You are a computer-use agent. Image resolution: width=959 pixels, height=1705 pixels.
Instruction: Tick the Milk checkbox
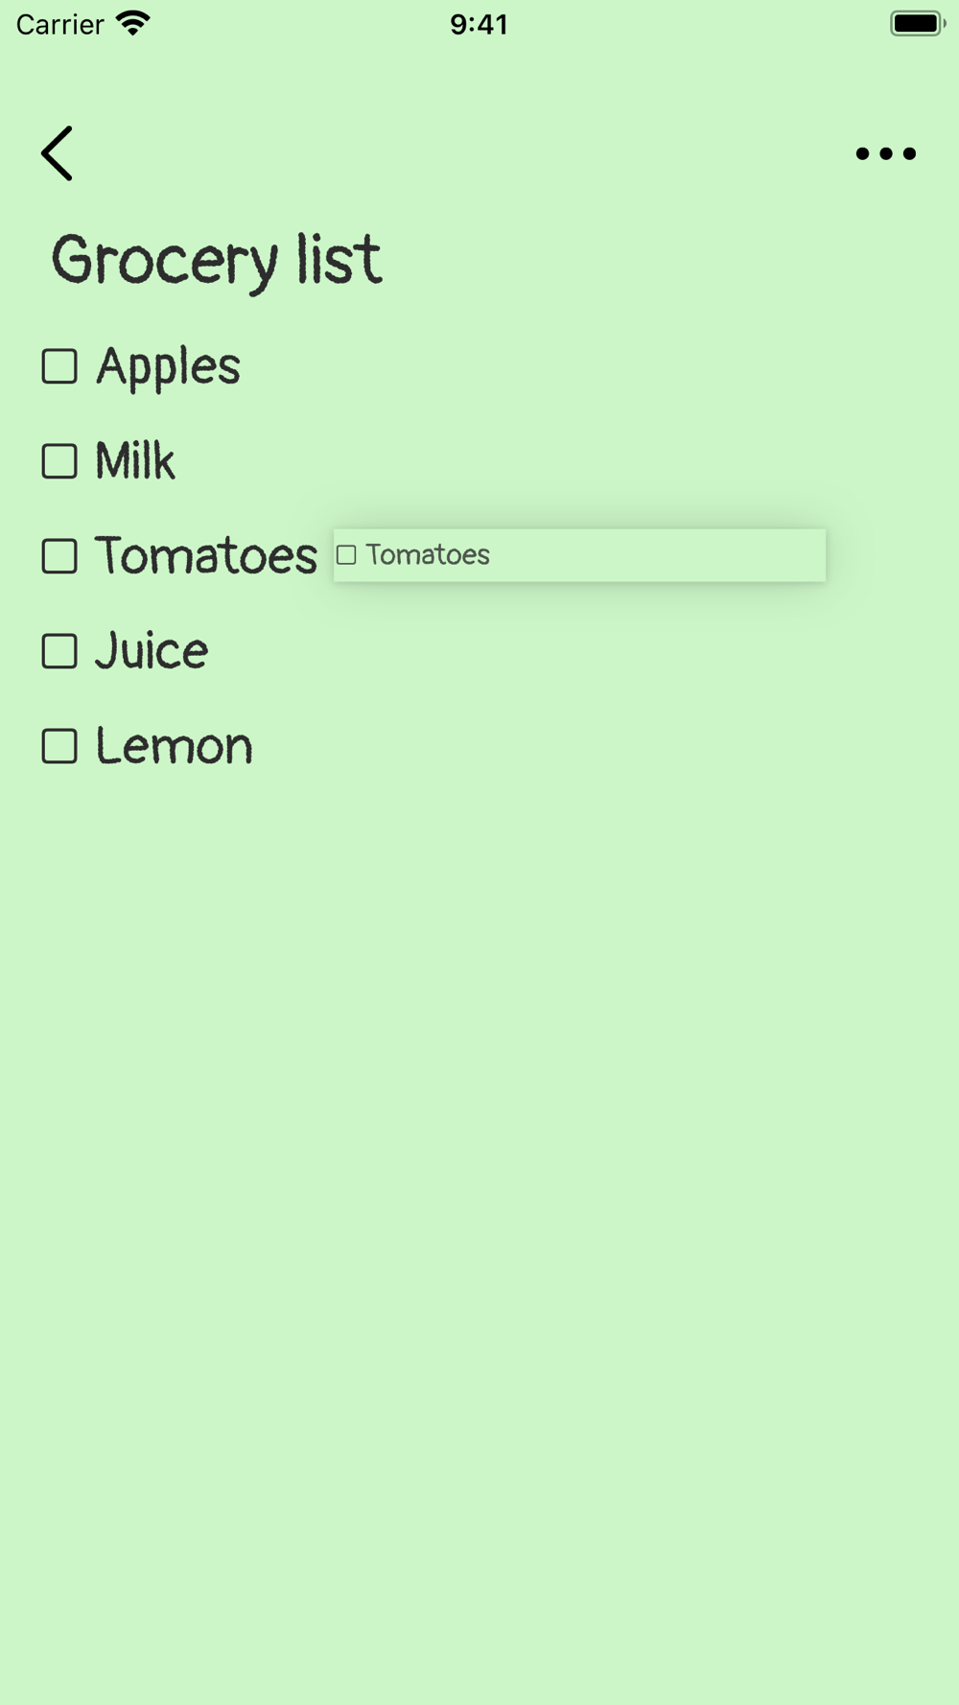(x=59, y=461)
